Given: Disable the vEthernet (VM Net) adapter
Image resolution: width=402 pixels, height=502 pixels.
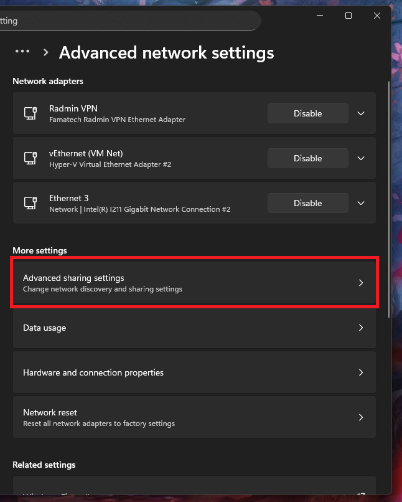Looking at the screenshot, I should (x=307, y=158).
